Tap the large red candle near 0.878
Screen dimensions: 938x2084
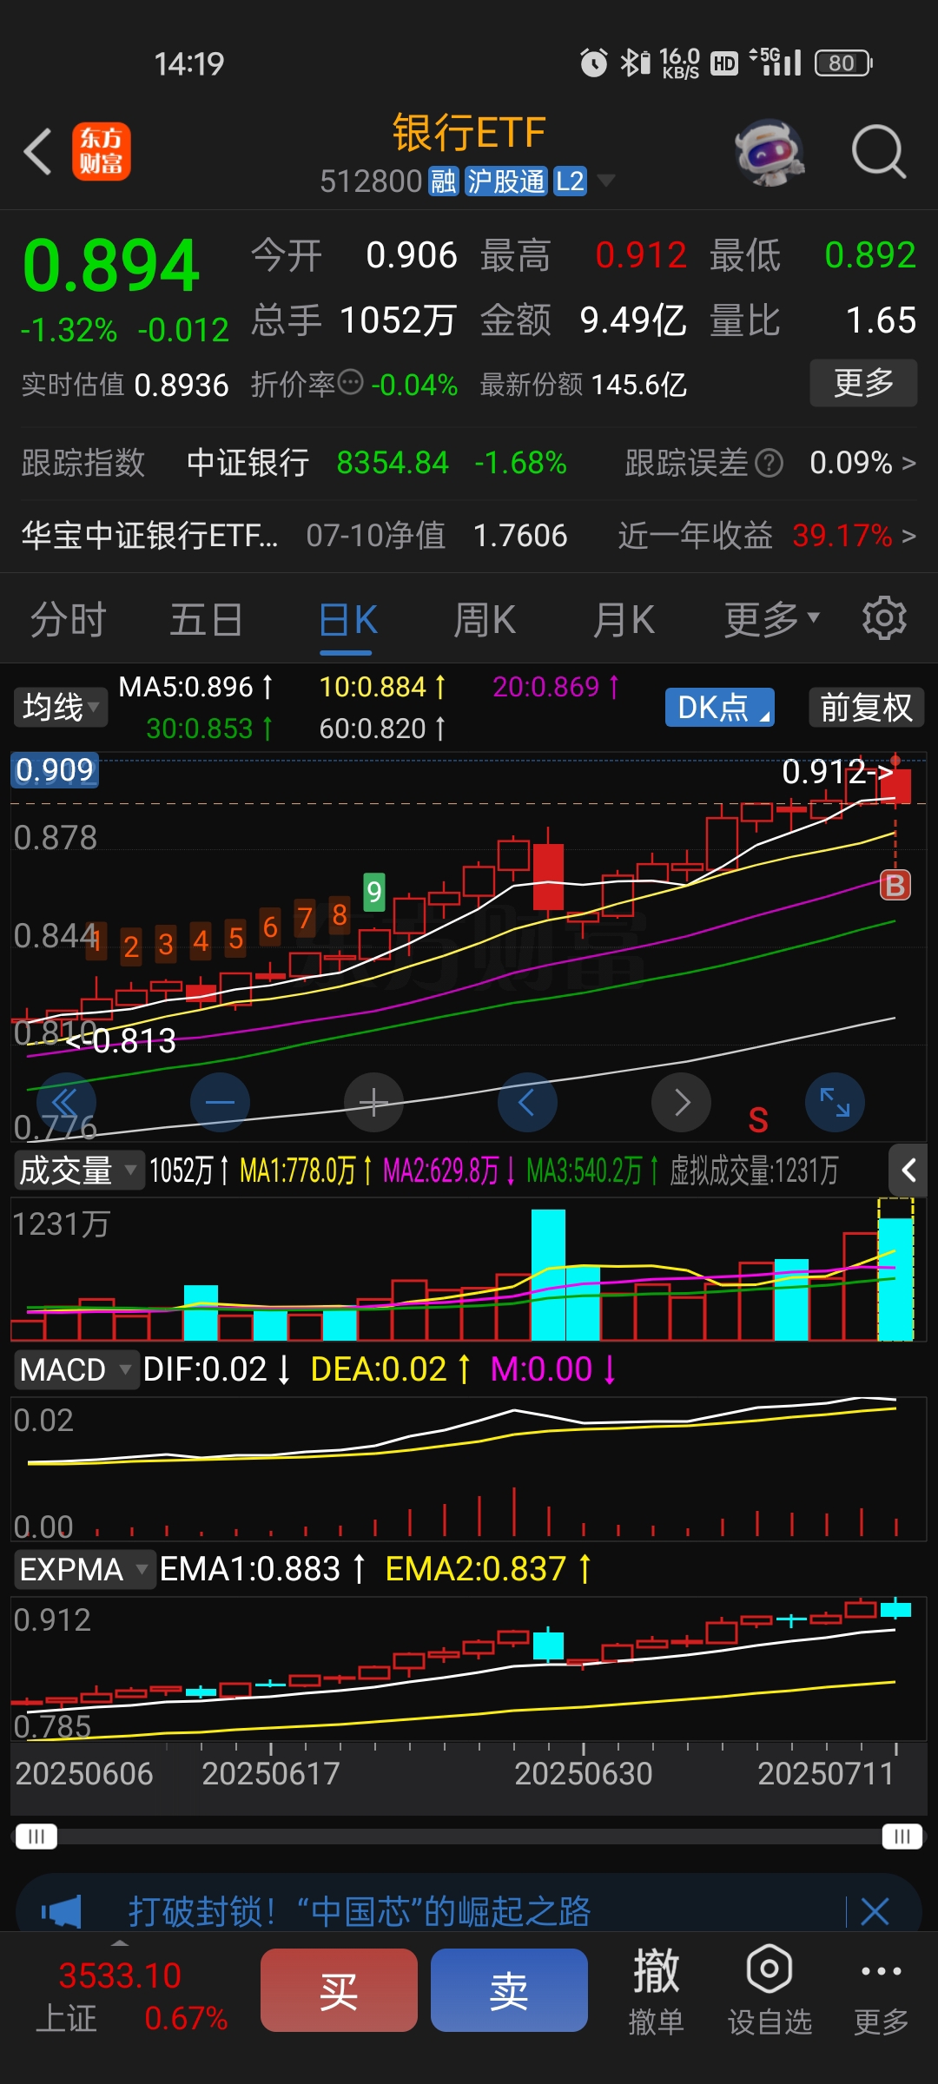pos(548,876)
